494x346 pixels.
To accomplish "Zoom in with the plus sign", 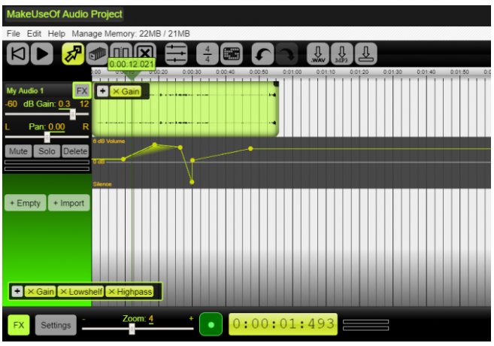I will pyautogui.click(x=191, y=319).
